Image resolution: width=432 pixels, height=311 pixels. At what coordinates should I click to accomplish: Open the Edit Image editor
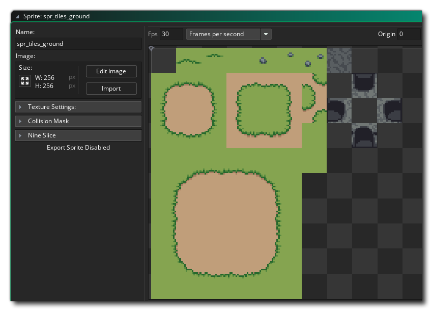(111, 71)
